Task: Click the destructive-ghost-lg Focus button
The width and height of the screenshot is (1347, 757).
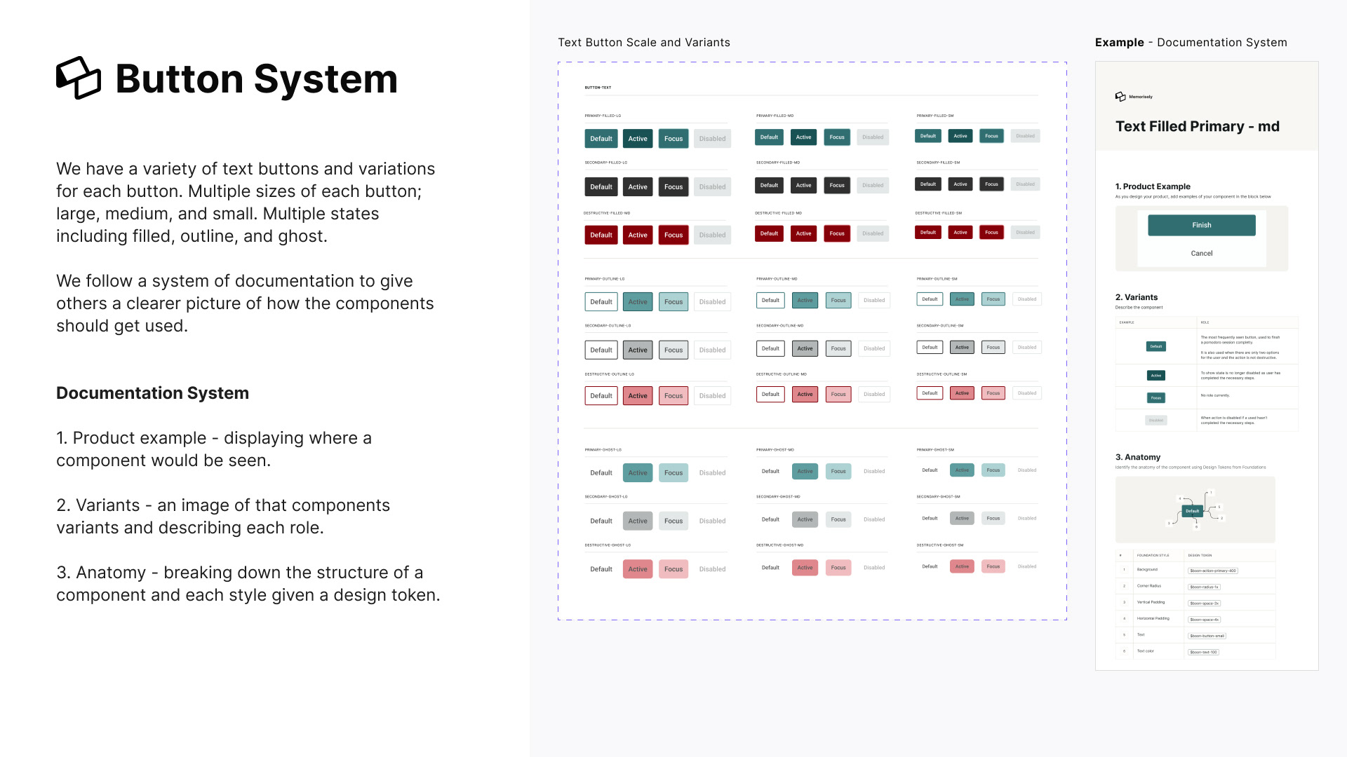Action: (673, 569)
